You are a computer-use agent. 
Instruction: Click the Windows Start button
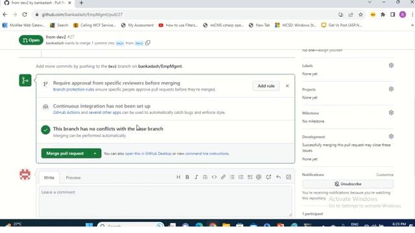89,225
